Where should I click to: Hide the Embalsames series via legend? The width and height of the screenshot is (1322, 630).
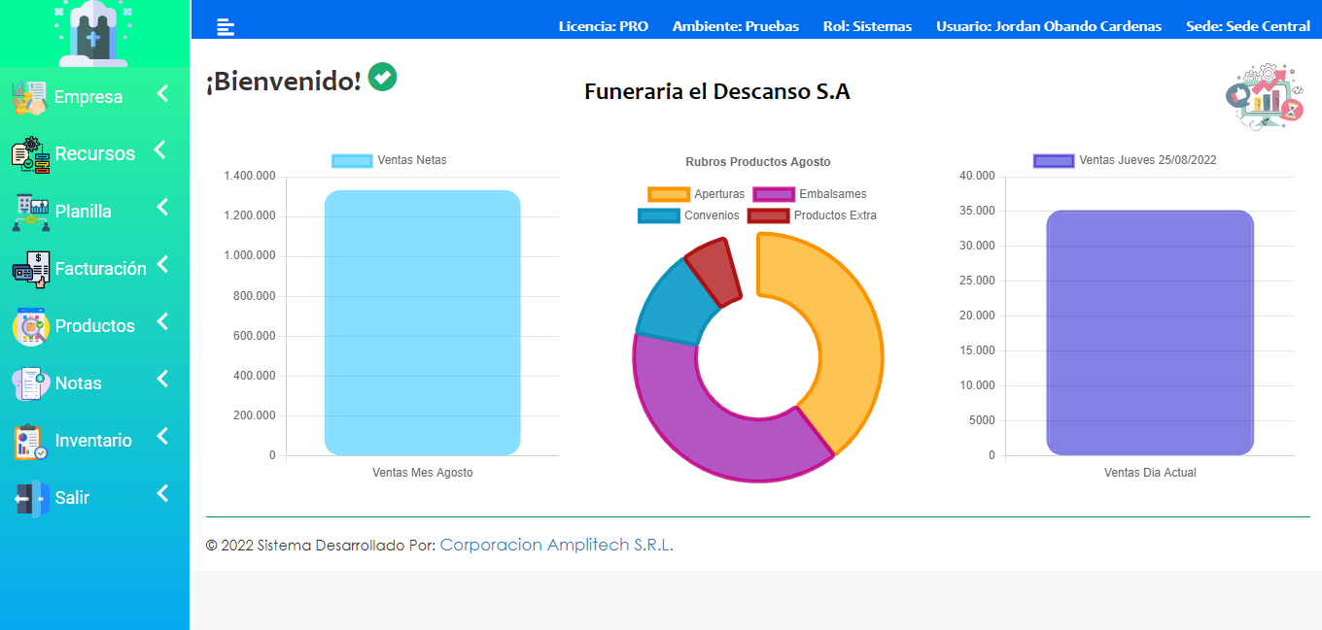(810, 194)
